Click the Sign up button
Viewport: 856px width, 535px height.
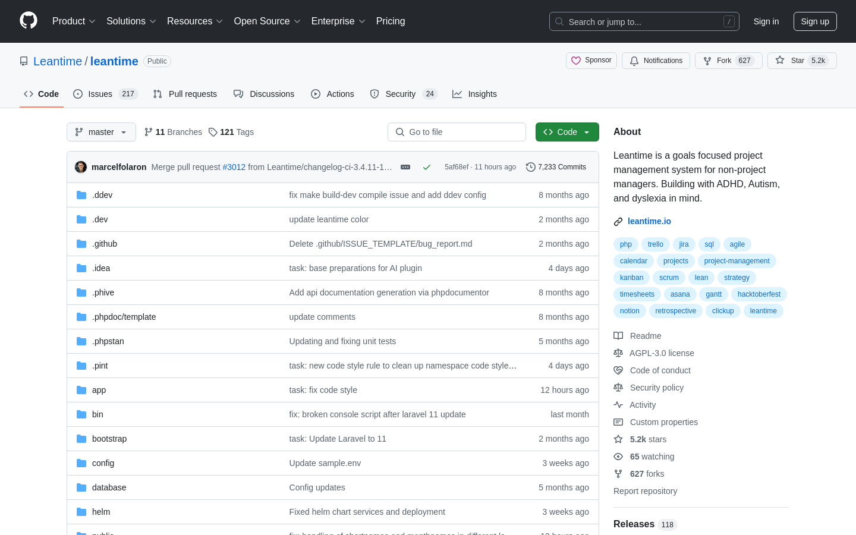(815, 21)
